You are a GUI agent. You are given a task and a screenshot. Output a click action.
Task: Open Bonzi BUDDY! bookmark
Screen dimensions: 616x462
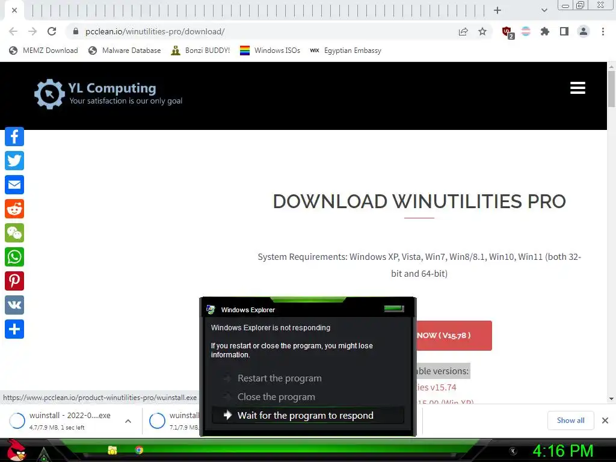tap(200, 51)
